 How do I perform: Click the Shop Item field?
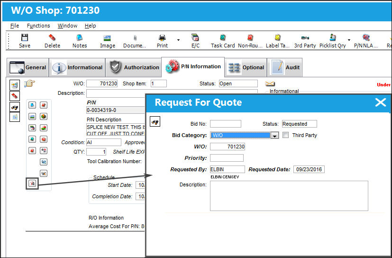pos(158,83)
